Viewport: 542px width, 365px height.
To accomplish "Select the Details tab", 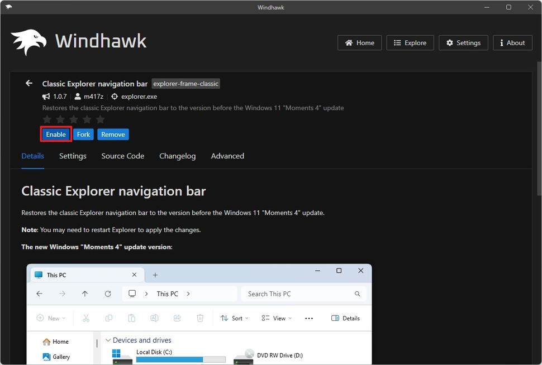I will pyautogui.click(x=32, y=156).
